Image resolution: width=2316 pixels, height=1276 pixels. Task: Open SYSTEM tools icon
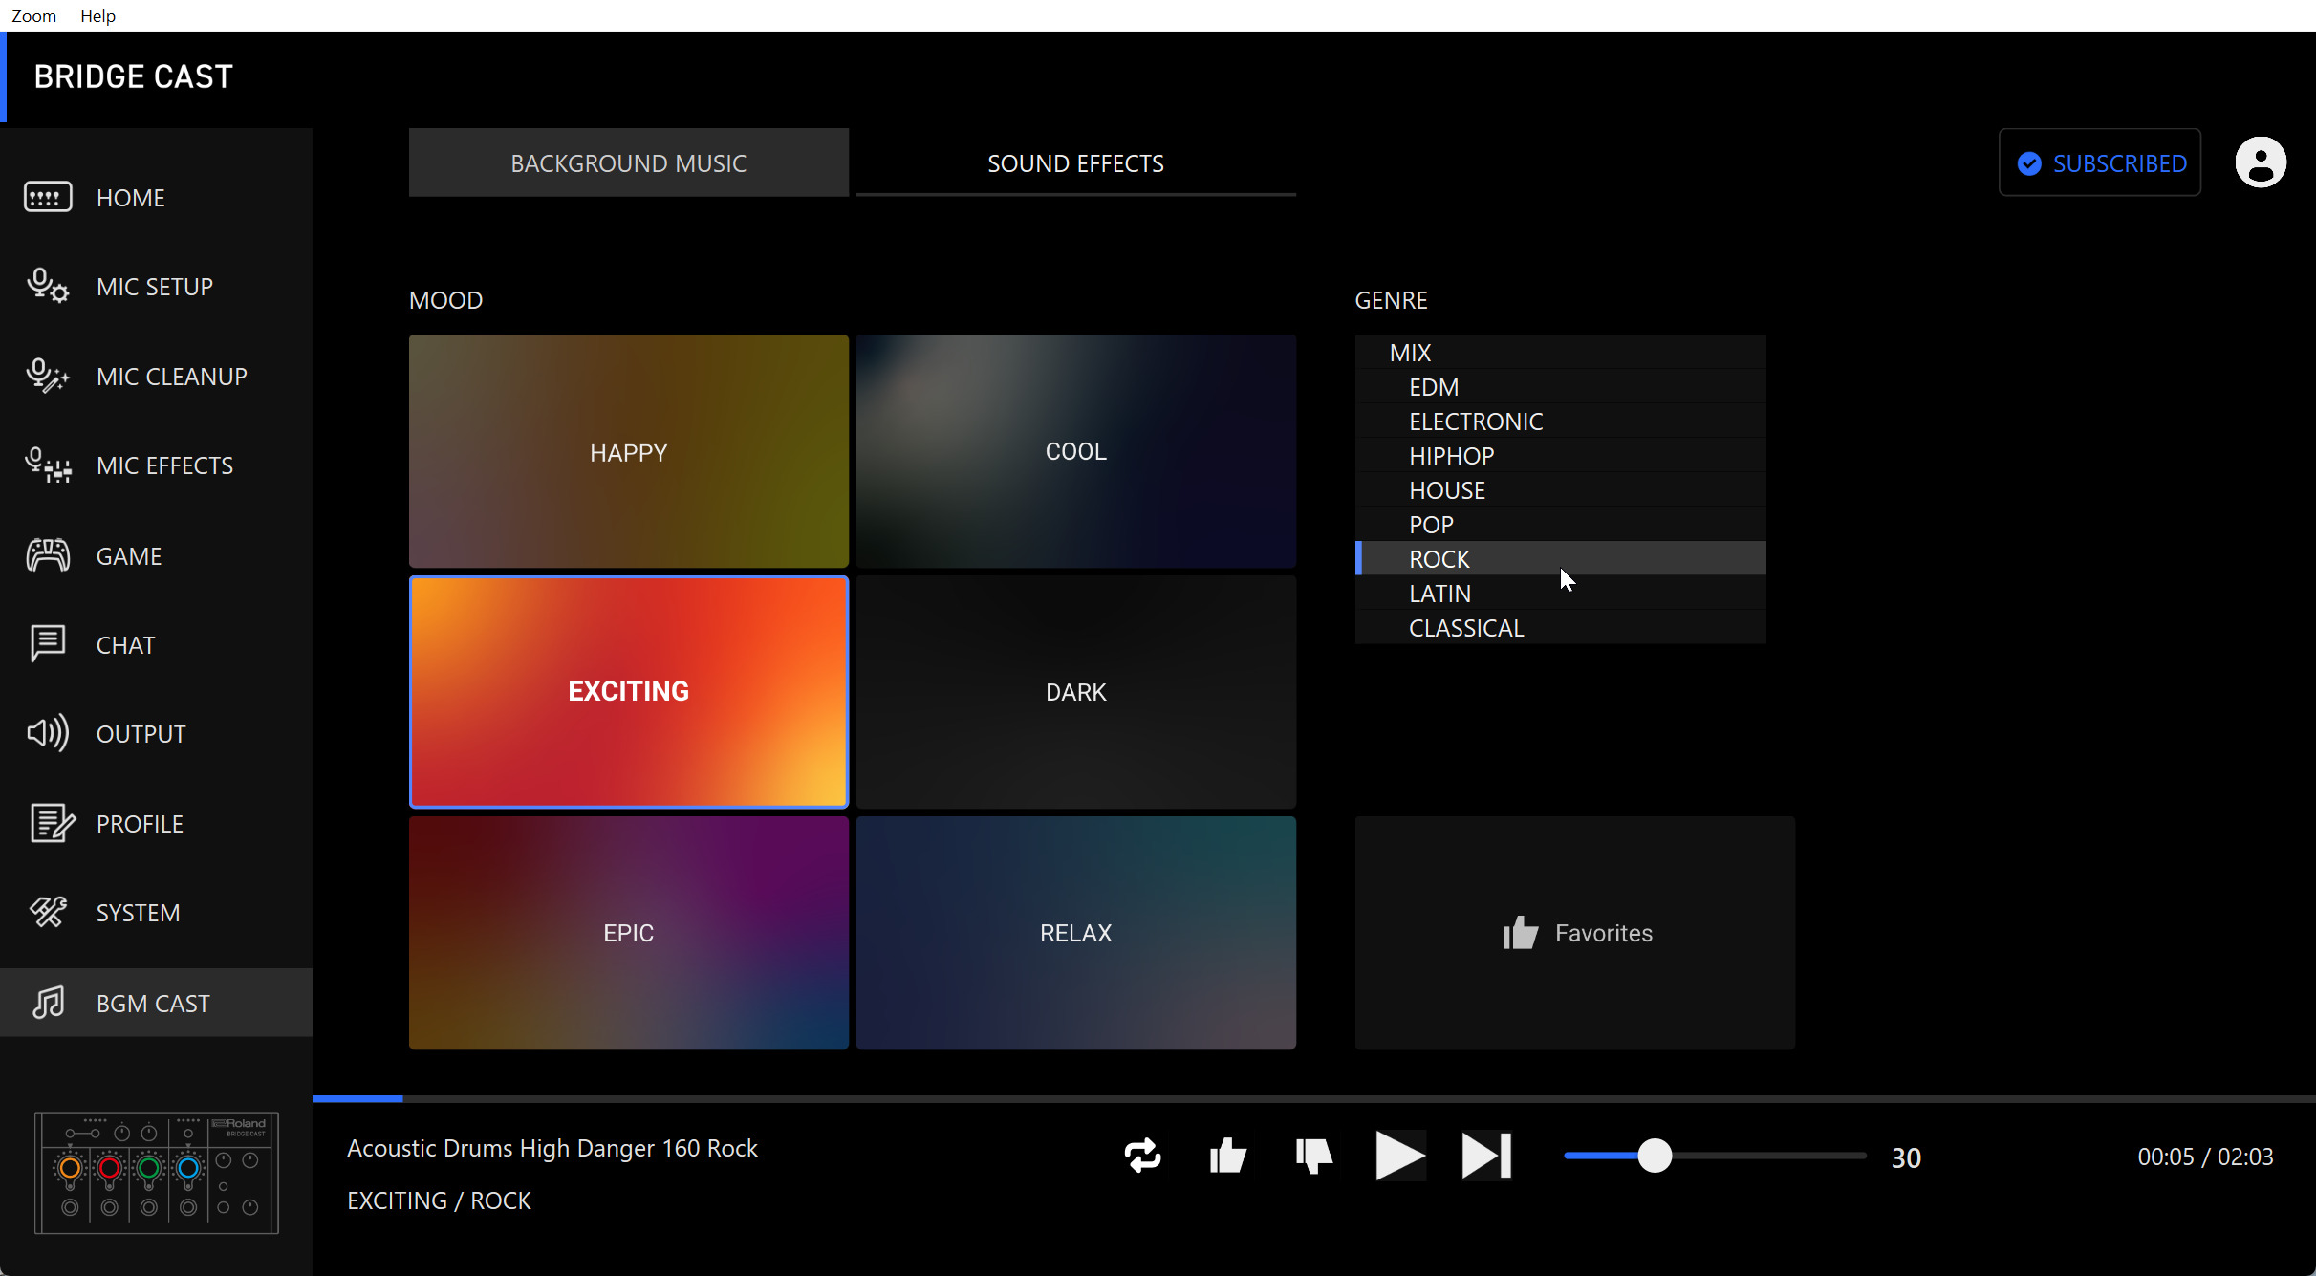(x=48, y=912)
